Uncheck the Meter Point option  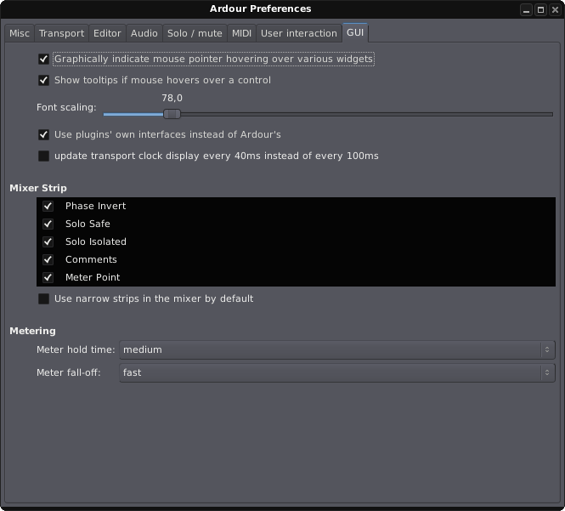tap(48, 277)
